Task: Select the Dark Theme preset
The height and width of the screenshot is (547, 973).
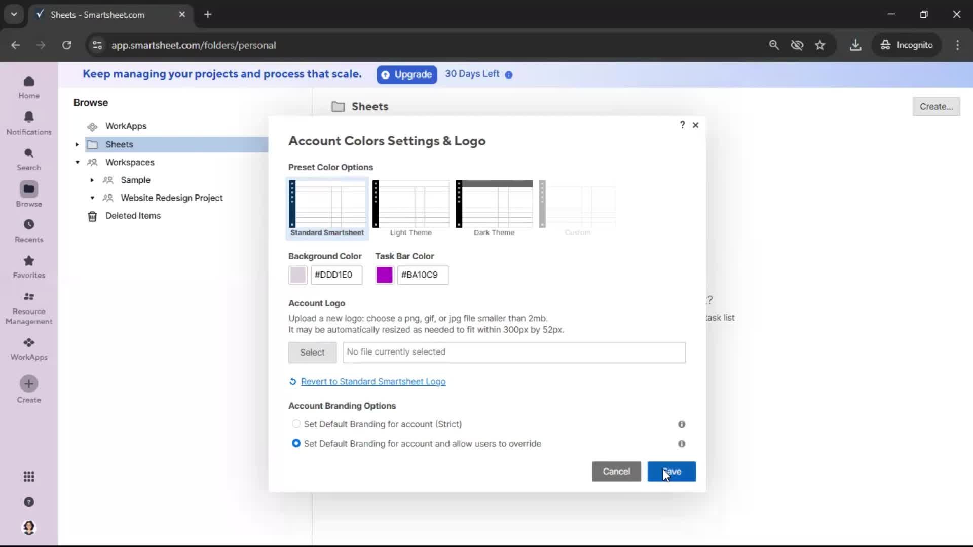Action: coord(494,205)
